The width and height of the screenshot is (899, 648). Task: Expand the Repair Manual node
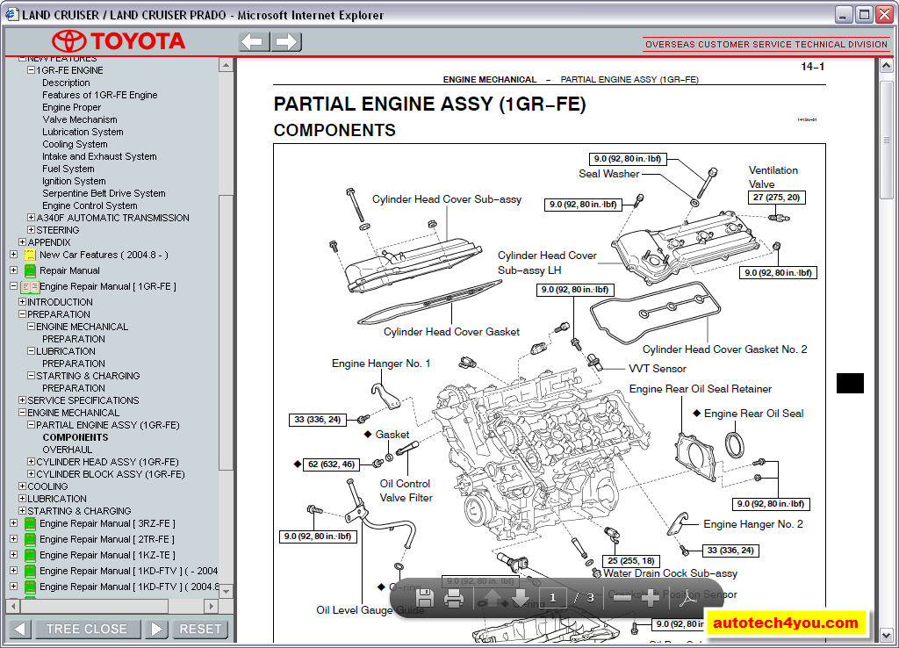pos(14,270)
